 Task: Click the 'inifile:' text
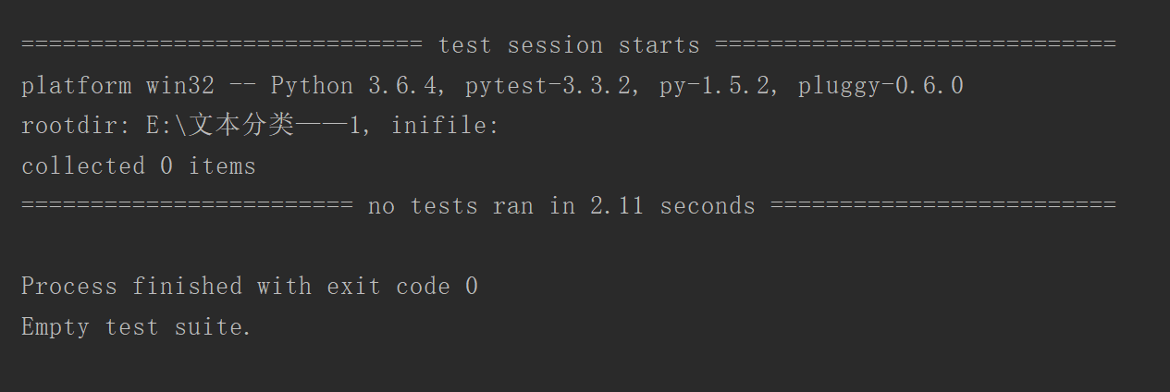click(445, 126)
